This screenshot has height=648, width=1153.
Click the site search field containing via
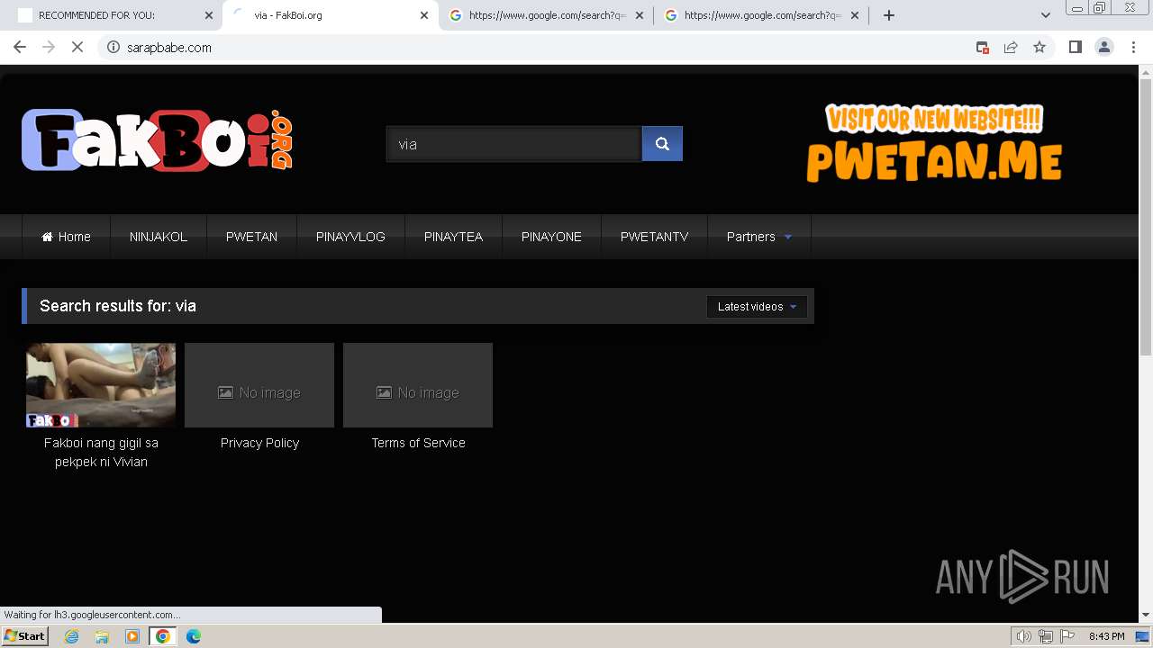[x=513, y=144]
